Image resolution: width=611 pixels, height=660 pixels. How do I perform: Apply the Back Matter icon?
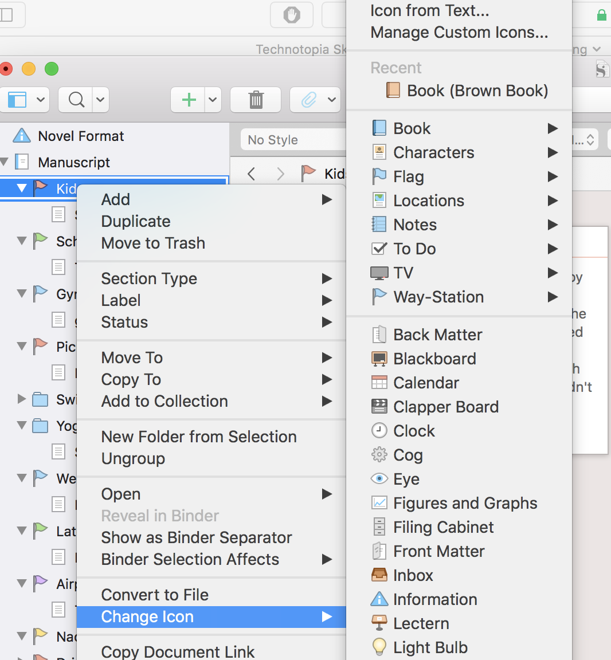point(459,335)
